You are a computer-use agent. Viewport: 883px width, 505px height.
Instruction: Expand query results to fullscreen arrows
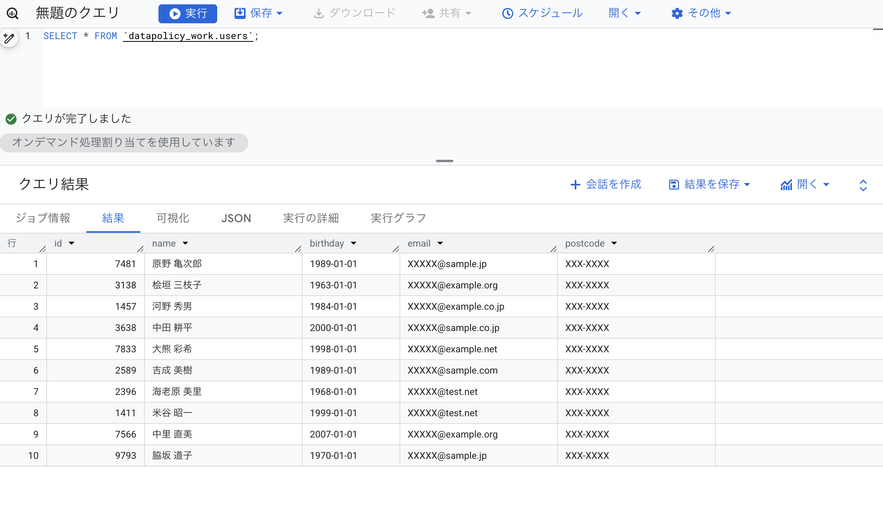click(863, 185)
